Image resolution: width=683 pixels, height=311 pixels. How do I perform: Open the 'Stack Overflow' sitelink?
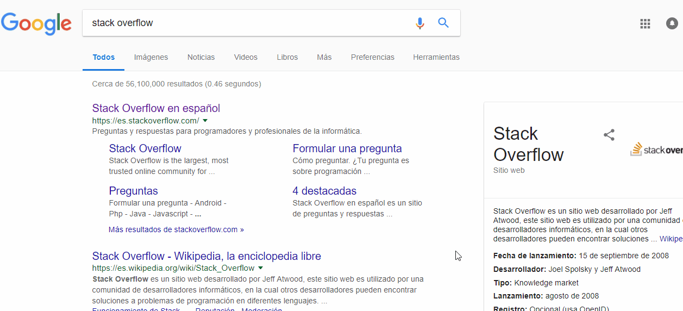coord(145,148)
